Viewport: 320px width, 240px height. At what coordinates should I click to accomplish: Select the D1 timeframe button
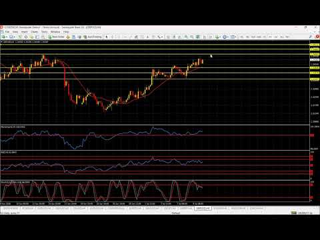pos(276,37)
